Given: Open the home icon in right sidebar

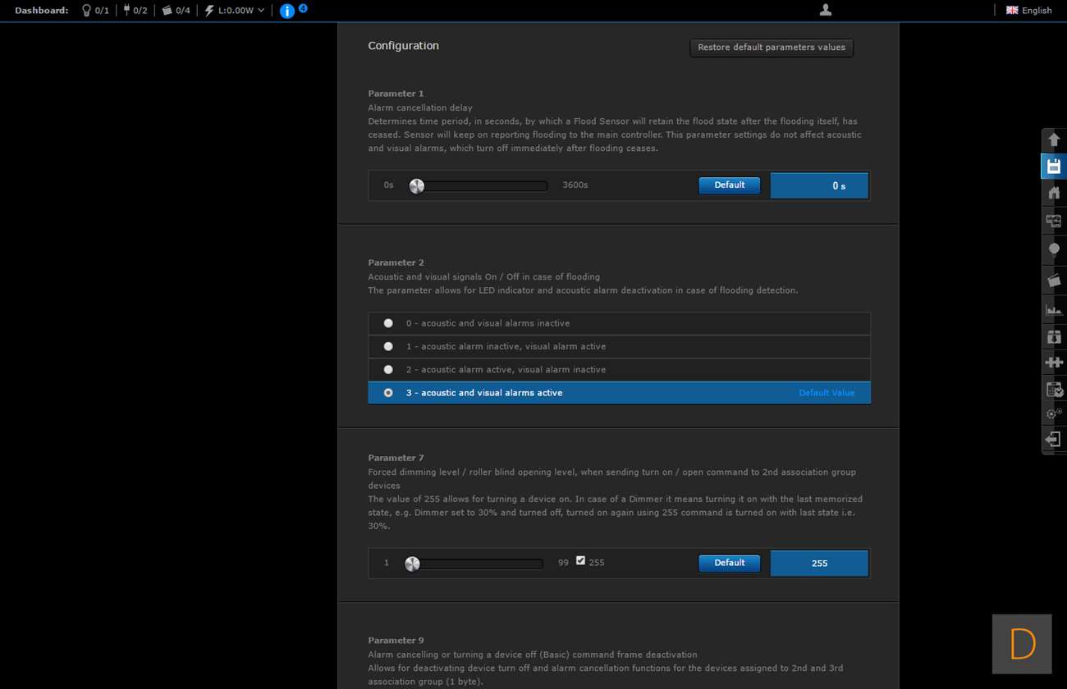Looking at the screenshot, I should (x=1054, y=193).
